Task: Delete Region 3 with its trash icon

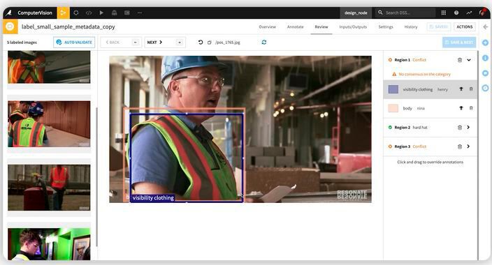Action: click(x=460, y=146)
